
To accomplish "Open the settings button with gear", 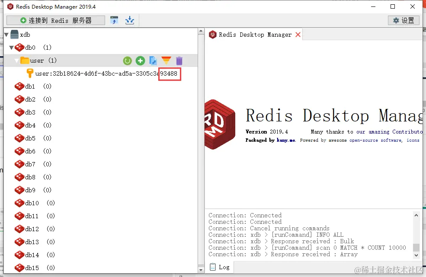I will [x=404, y=20].
